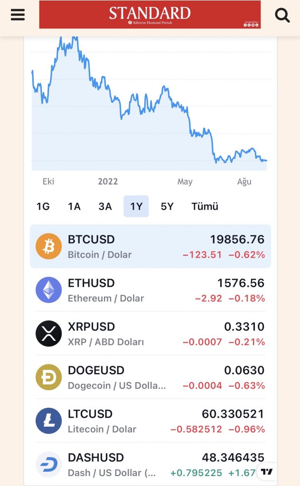
Task: Click the Litecoin logo icon
Action: point(49,421)
